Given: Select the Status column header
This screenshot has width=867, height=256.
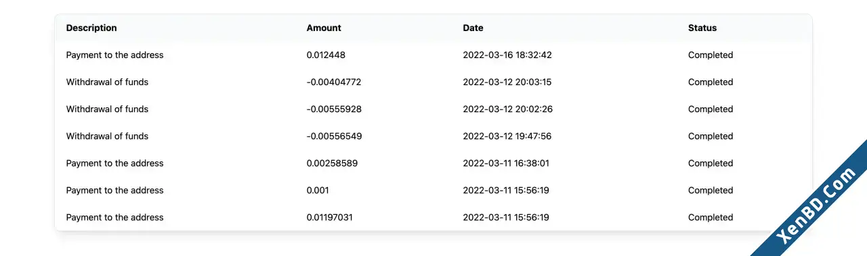Looking at the screenshot, I should click(702, 28).
